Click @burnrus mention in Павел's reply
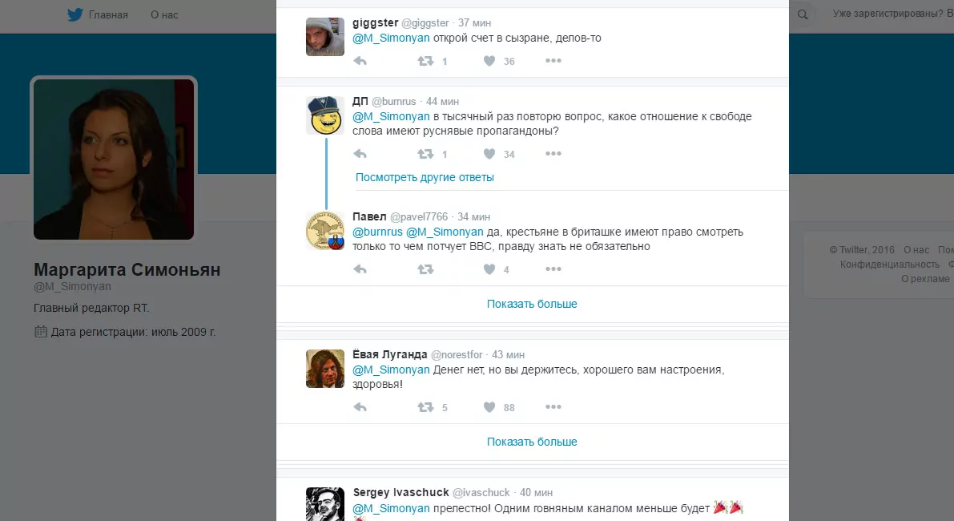This screenshot has height=521, width=954. 377,232
